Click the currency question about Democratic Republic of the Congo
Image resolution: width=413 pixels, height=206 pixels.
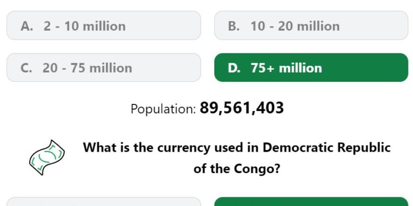[237, 158]
